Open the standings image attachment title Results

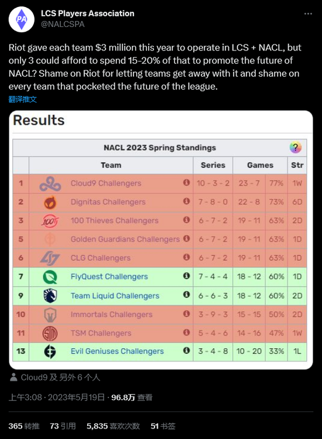(39, 120)
